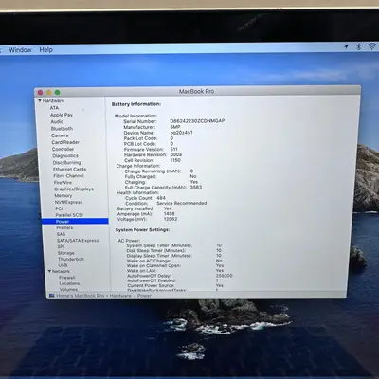379x379 pixels.
Task: Open the Wi-Fi status icon
Action: click(371, 46)
